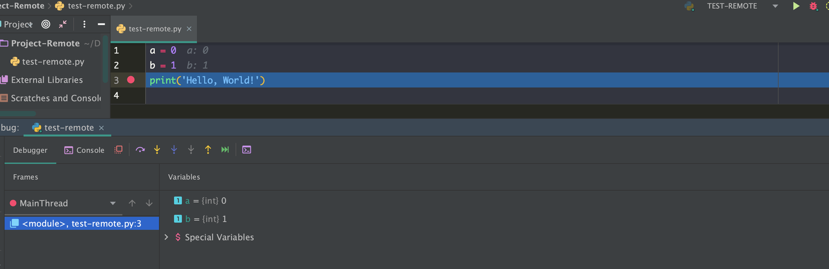Click the Run to Cursor icon
This screenshot has width=829, height=269.
point(225,150)
